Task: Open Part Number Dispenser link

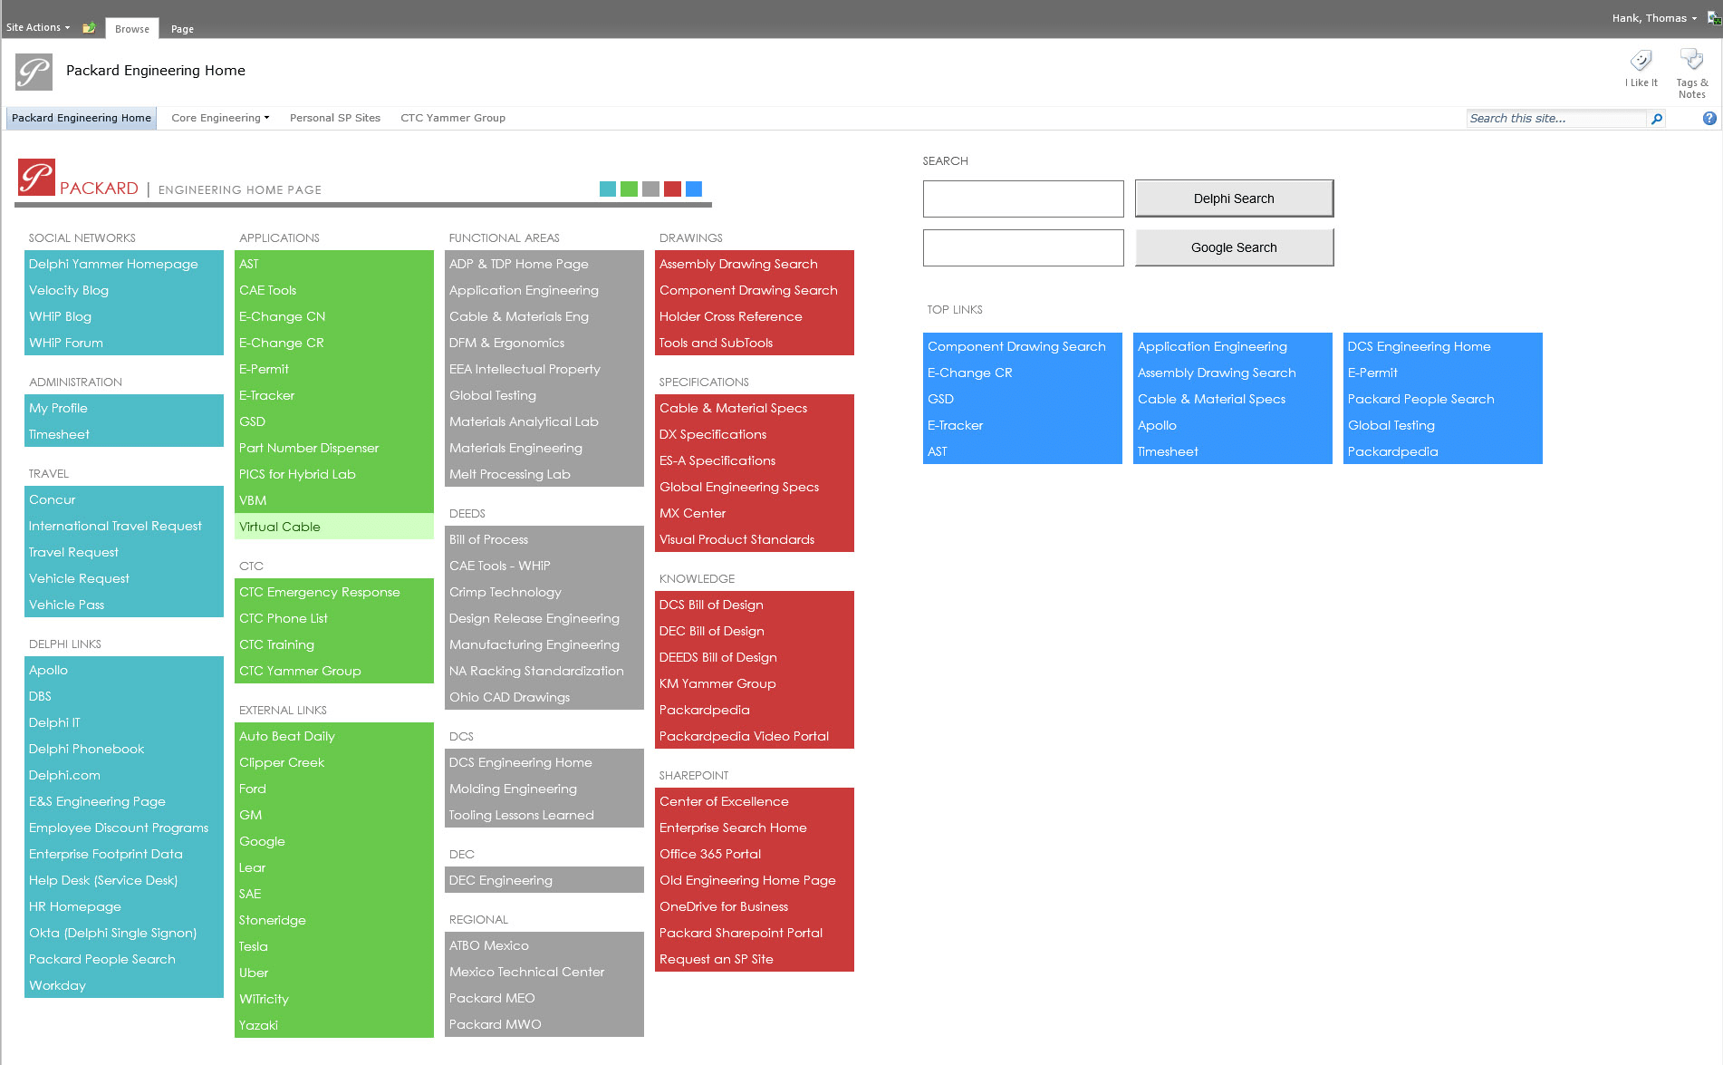Action: (x=309, y=448)
